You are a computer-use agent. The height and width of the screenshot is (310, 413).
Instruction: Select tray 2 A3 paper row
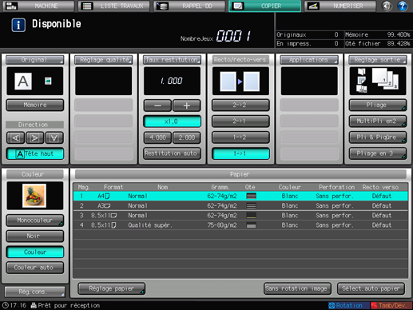(240, 205)
